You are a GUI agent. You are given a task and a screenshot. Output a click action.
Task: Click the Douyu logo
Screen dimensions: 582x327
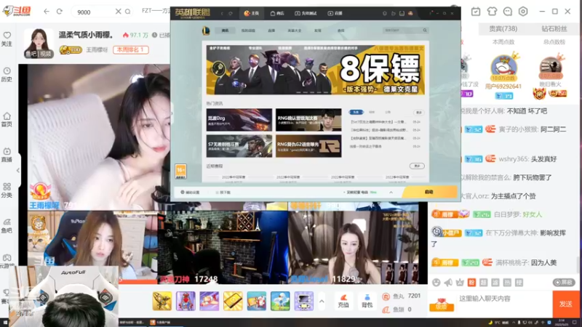(x=17, y=11)
